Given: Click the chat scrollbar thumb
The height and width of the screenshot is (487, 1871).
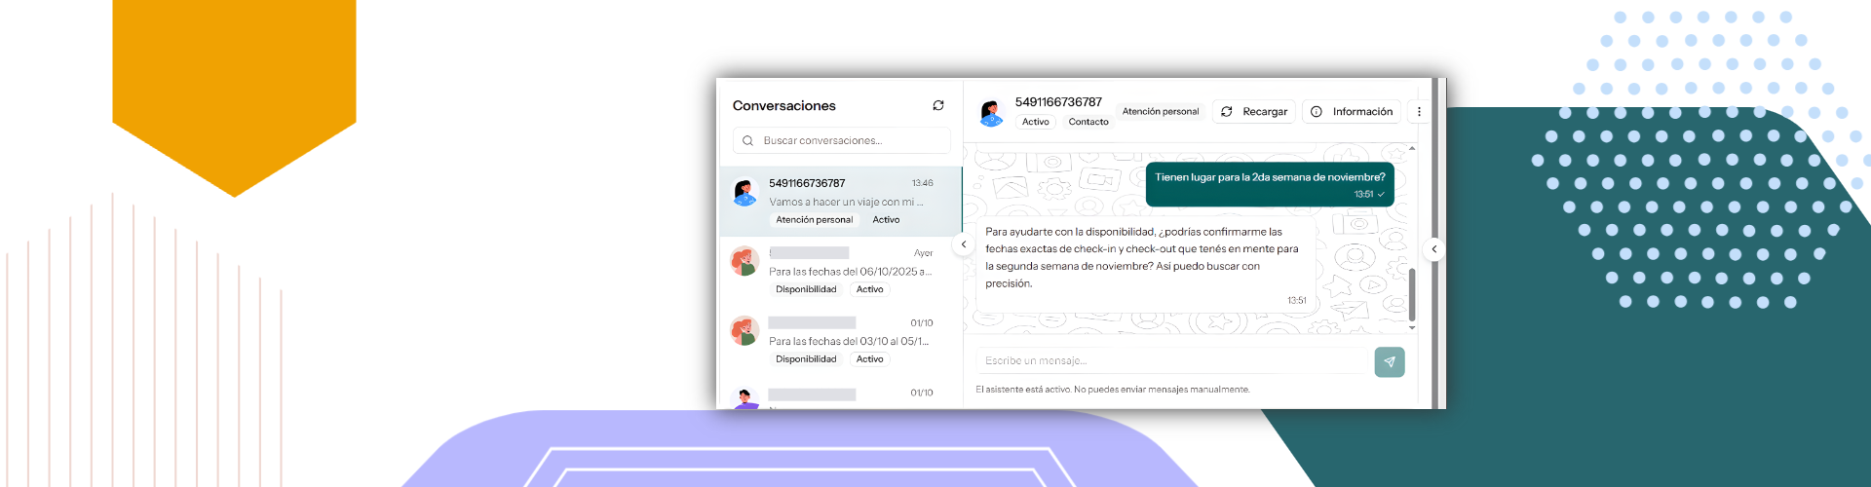Looking at the screenshot, I should click(1412, 294).
